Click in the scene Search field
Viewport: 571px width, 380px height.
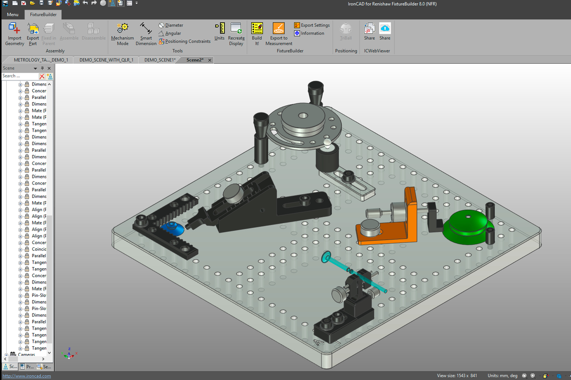point(20,76)
